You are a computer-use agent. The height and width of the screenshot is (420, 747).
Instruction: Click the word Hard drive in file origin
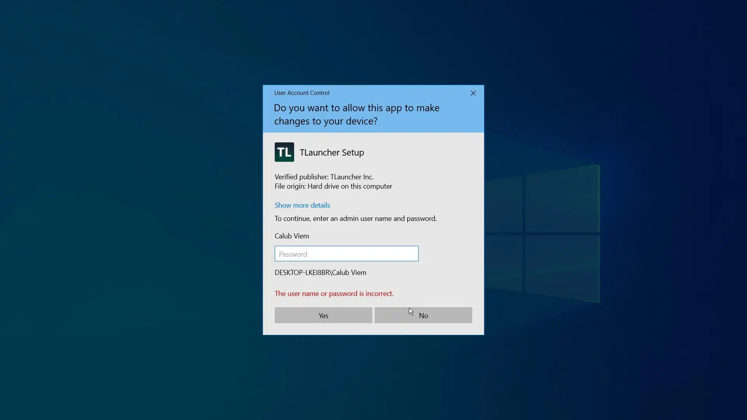[x=323, y=186]
